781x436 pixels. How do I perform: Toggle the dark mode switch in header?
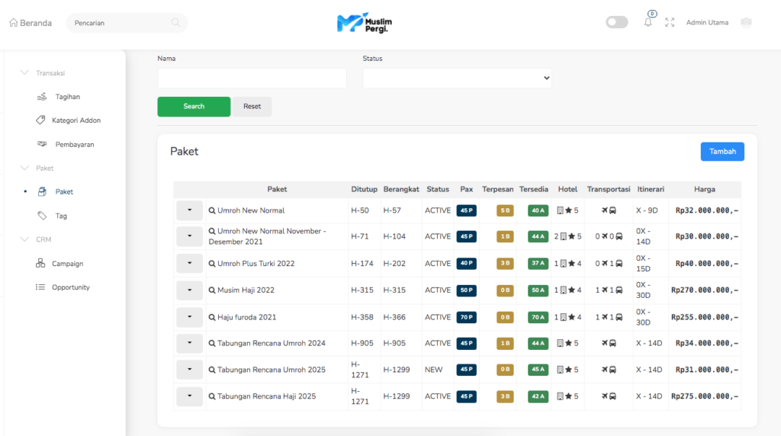click(x=616, y=23)
